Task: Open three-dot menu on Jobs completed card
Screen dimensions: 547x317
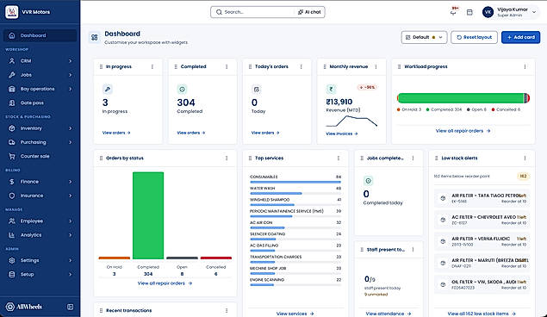Action: [413, 158]
